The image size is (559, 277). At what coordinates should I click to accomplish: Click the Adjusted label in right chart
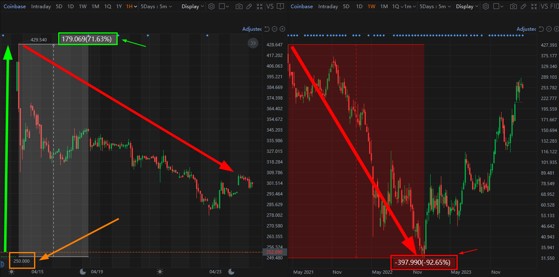click(x=527, y=29)
